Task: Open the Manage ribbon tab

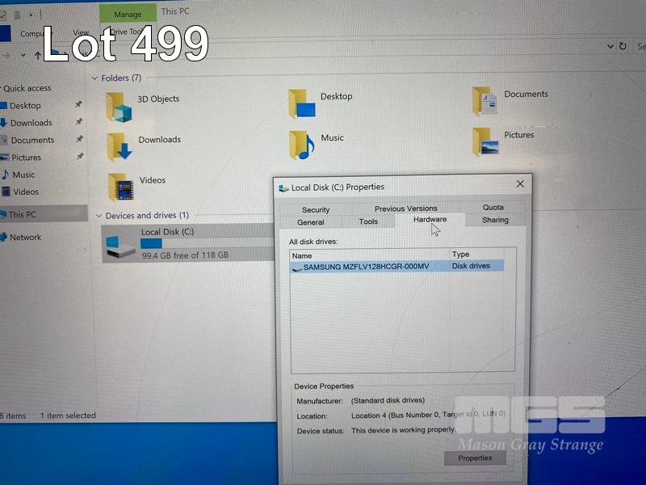Action: tap(128, 14)
